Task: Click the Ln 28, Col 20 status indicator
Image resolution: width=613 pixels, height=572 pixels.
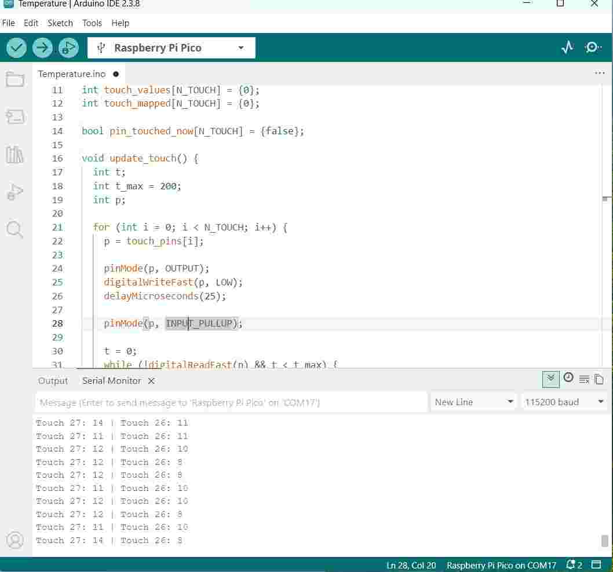Action: click(x=411, y=566)
